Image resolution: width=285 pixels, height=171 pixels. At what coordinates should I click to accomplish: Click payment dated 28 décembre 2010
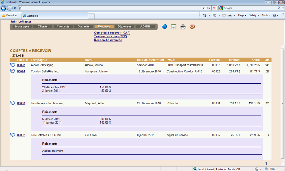coord(54,87)
